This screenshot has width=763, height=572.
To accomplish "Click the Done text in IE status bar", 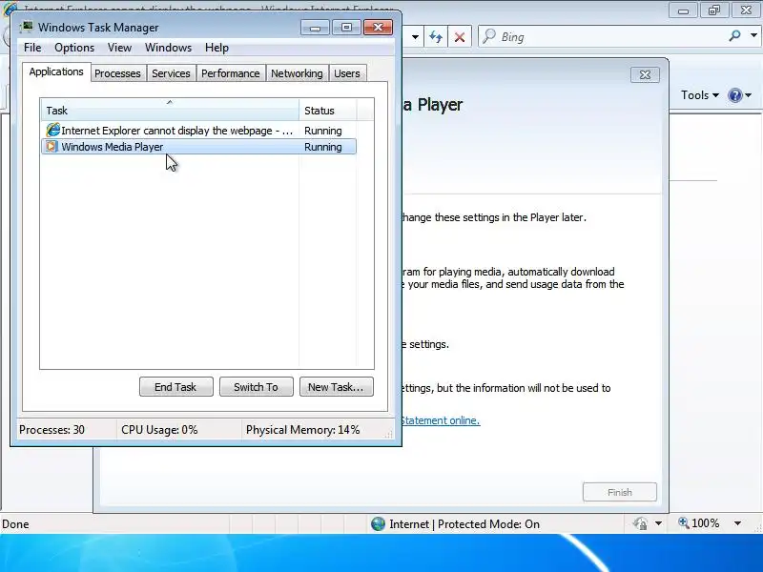I will [15, 524].
